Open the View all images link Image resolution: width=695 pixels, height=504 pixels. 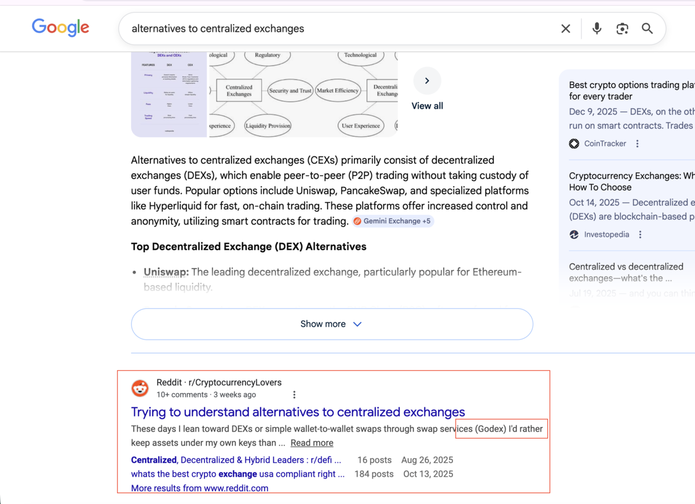(427, 106)
